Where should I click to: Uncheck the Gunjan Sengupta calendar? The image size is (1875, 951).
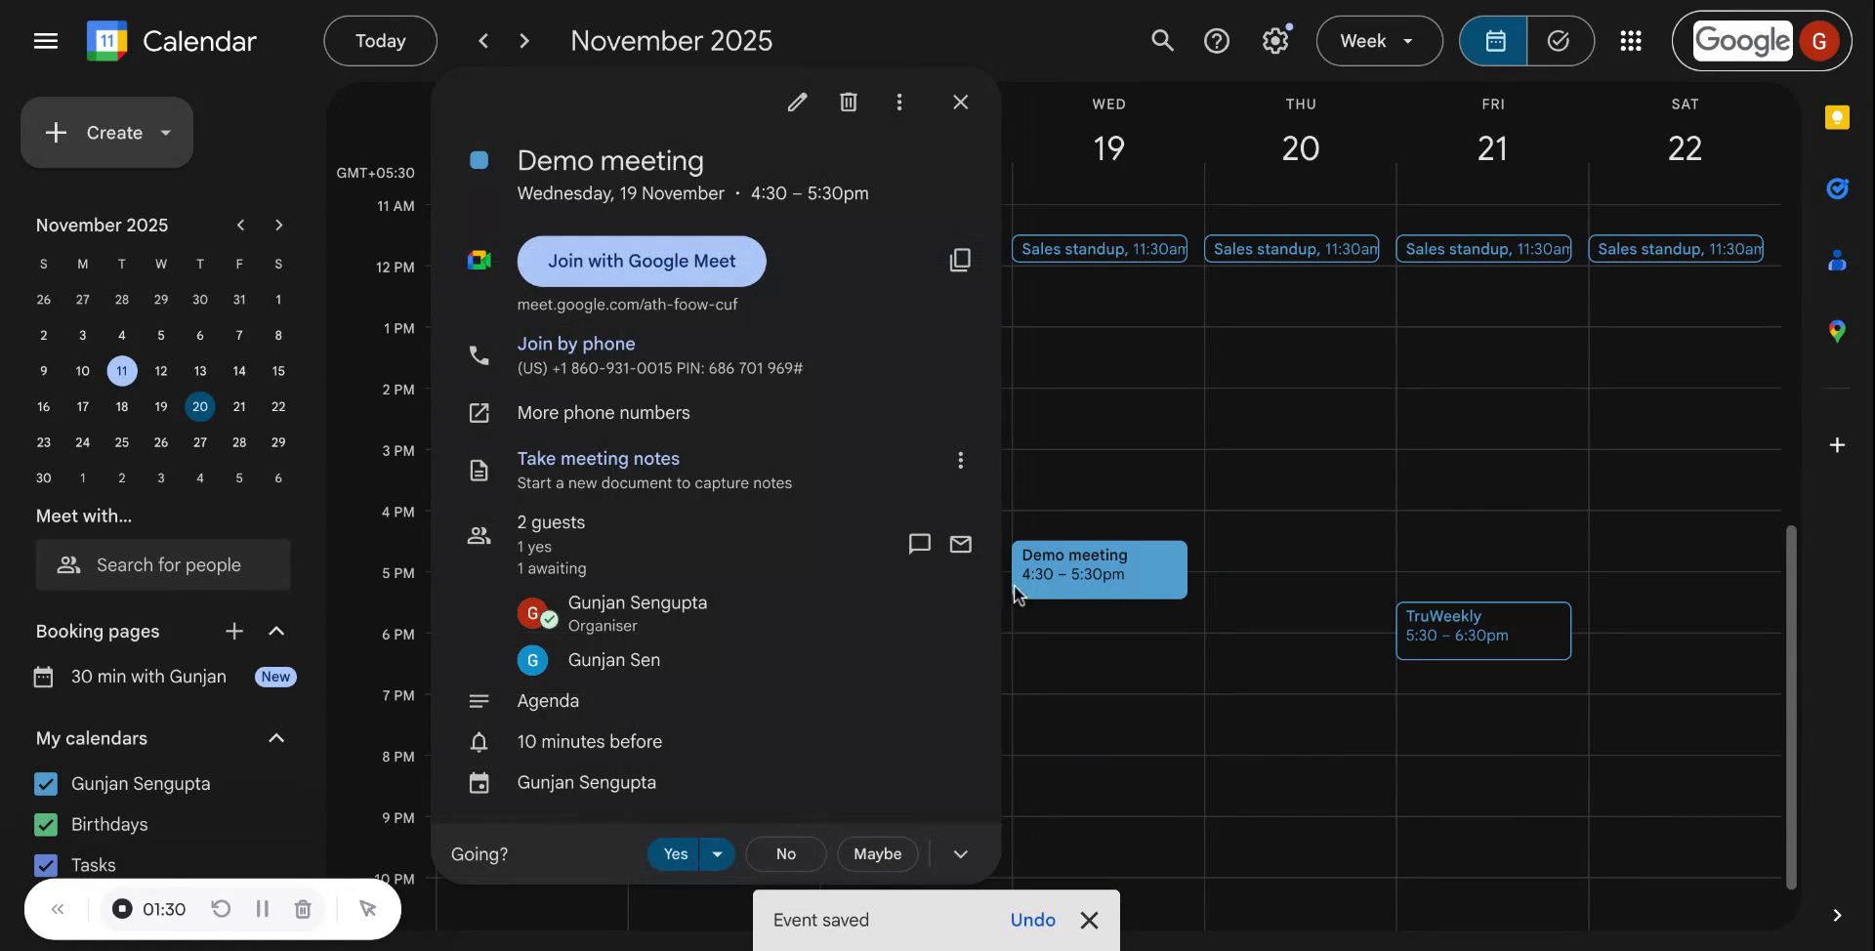pos(45,783)
